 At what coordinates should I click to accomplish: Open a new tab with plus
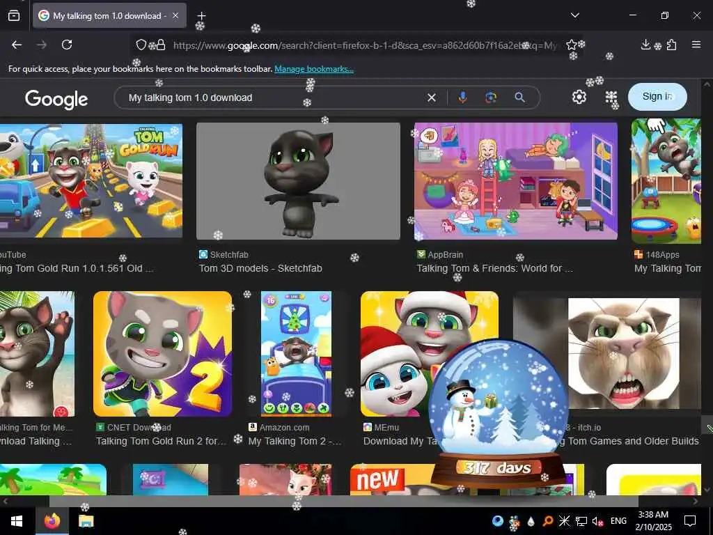tap(201, 15)
